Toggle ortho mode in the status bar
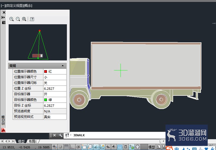 coord(72,147)
